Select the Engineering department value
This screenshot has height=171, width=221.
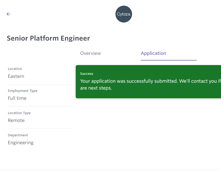click(21, 143)
